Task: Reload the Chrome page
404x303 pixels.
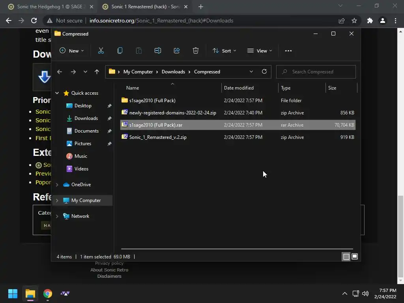Action: [x=34, y=21]
